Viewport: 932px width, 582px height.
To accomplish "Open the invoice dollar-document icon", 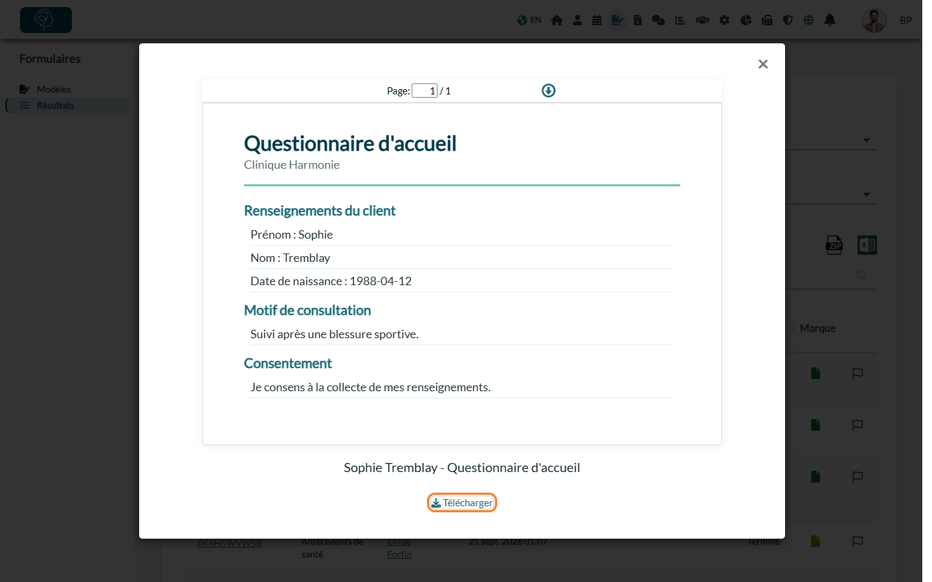I will click(638, 20).
